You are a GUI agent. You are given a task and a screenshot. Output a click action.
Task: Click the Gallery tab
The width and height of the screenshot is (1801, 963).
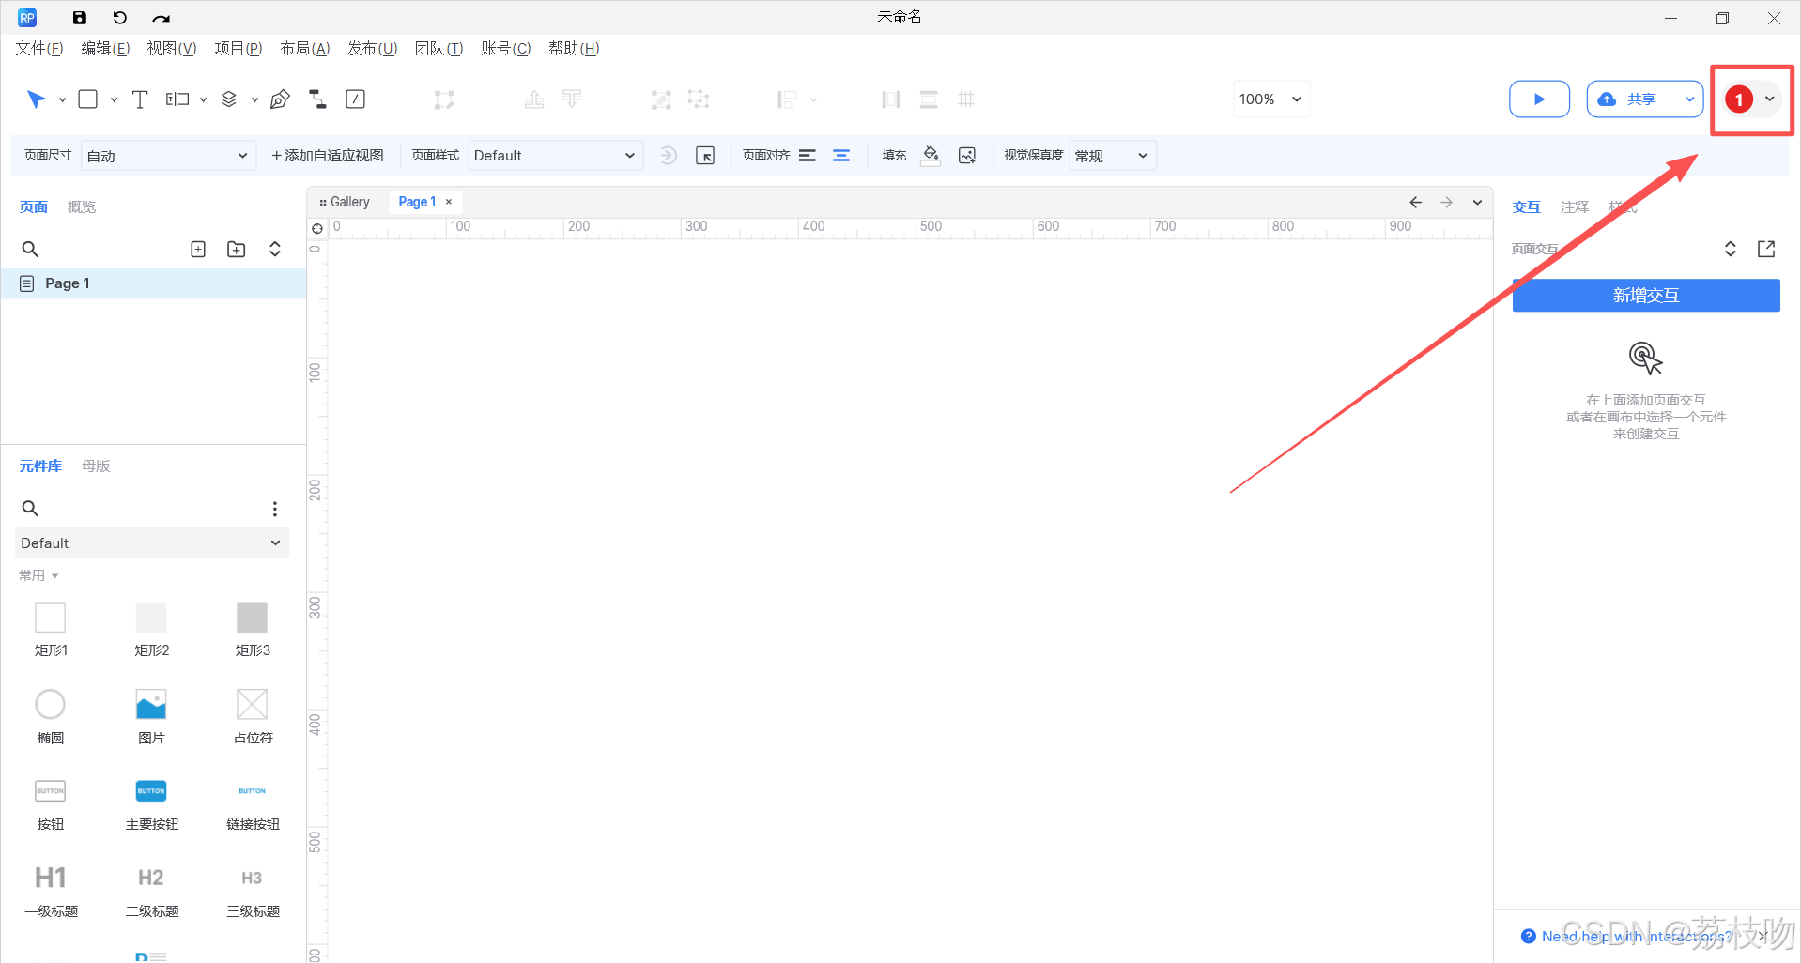346,202
